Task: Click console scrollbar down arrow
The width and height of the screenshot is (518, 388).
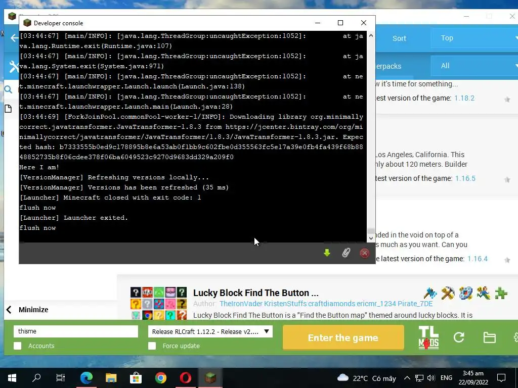Action: pos(371,238)
